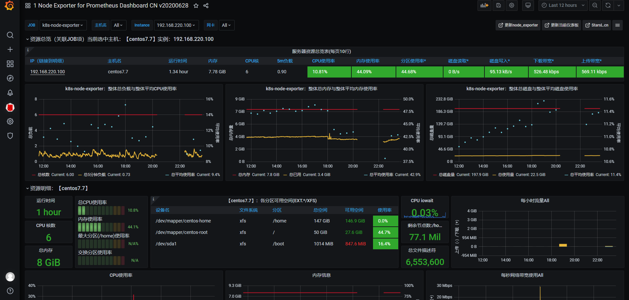Click the 内存使用率 bar gauge
The height and width of the screenshot is (300, 629).
click(x=101, y=227)
